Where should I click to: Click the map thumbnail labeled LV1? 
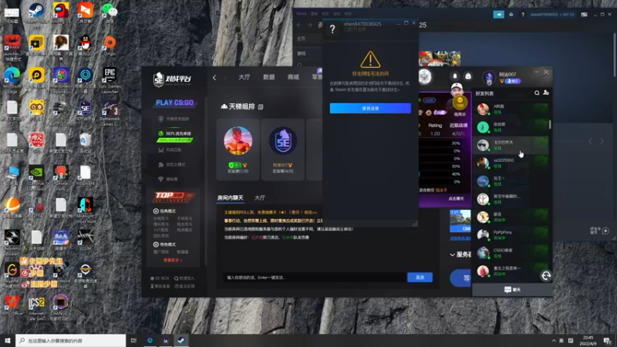(460, 221)
